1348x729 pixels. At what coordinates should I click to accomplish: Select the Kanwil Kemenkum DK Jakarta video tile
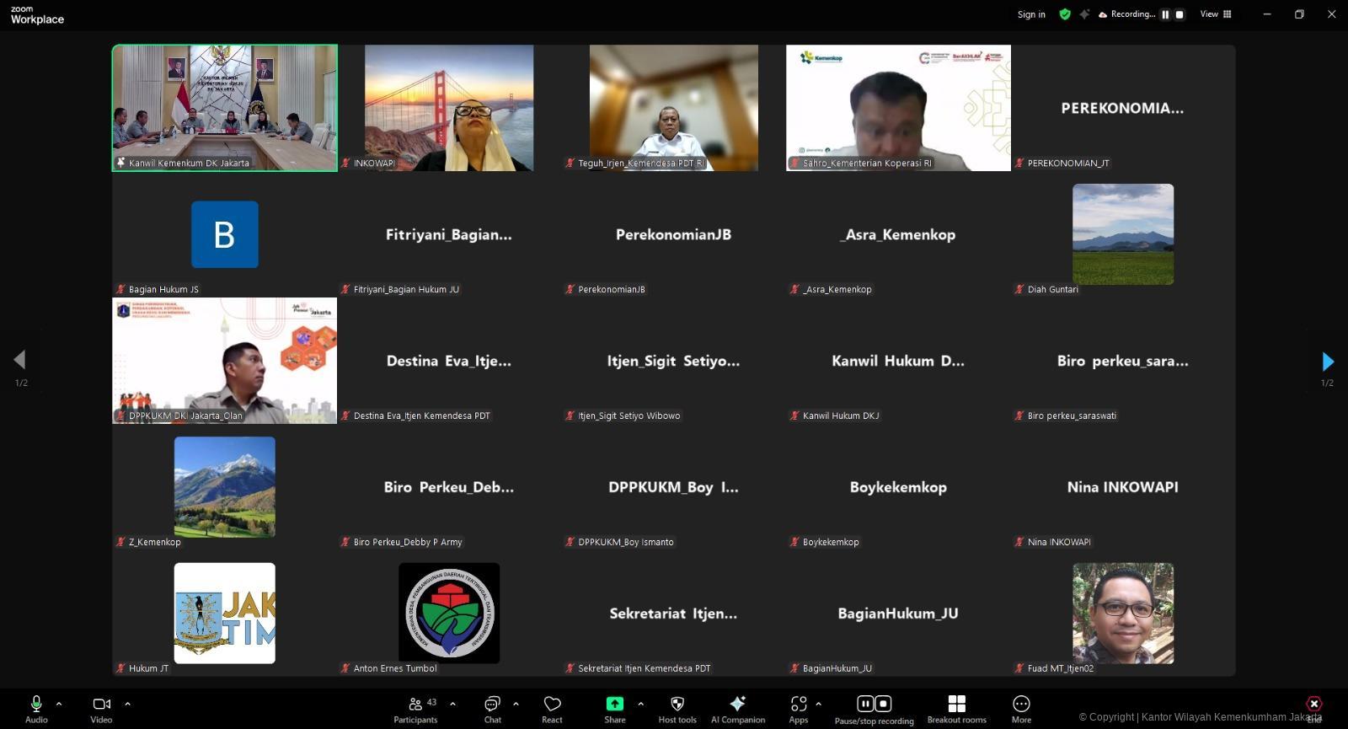pyautogui.click(x=225, y=108)
